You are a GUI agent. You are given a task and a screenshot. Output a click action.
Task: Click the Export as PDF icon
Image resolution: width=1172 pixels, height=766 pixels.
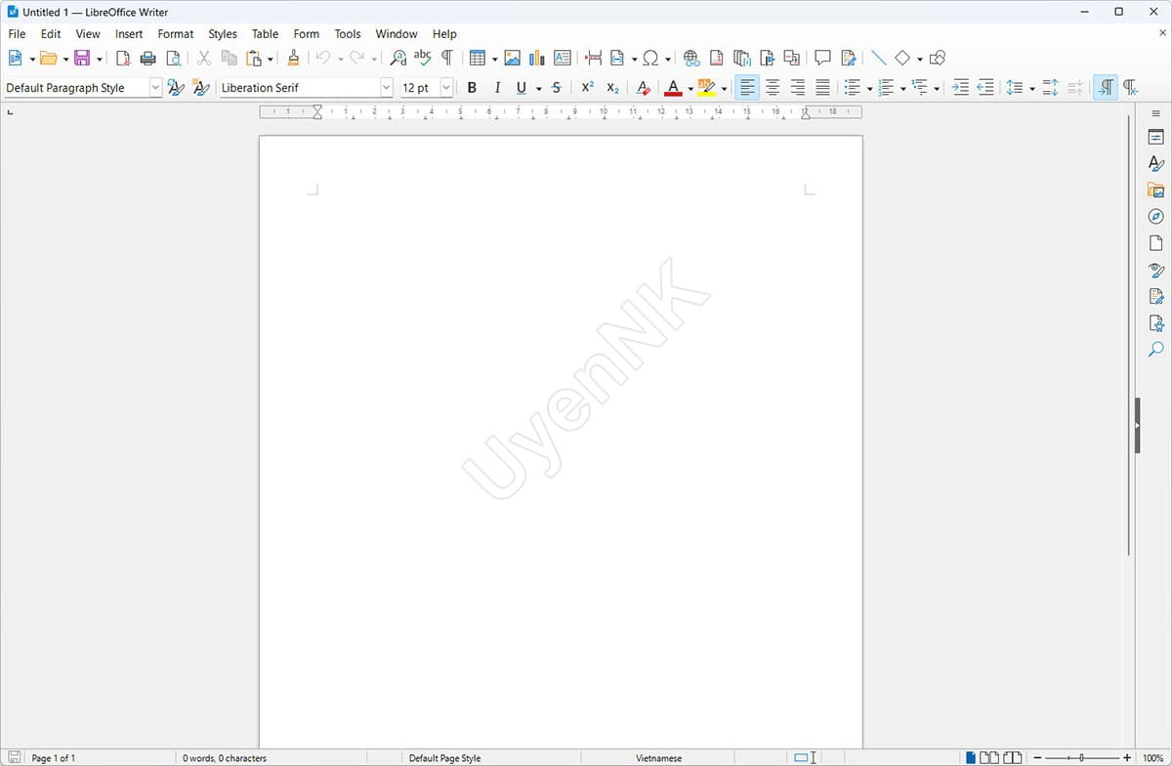tap(123, 59)
